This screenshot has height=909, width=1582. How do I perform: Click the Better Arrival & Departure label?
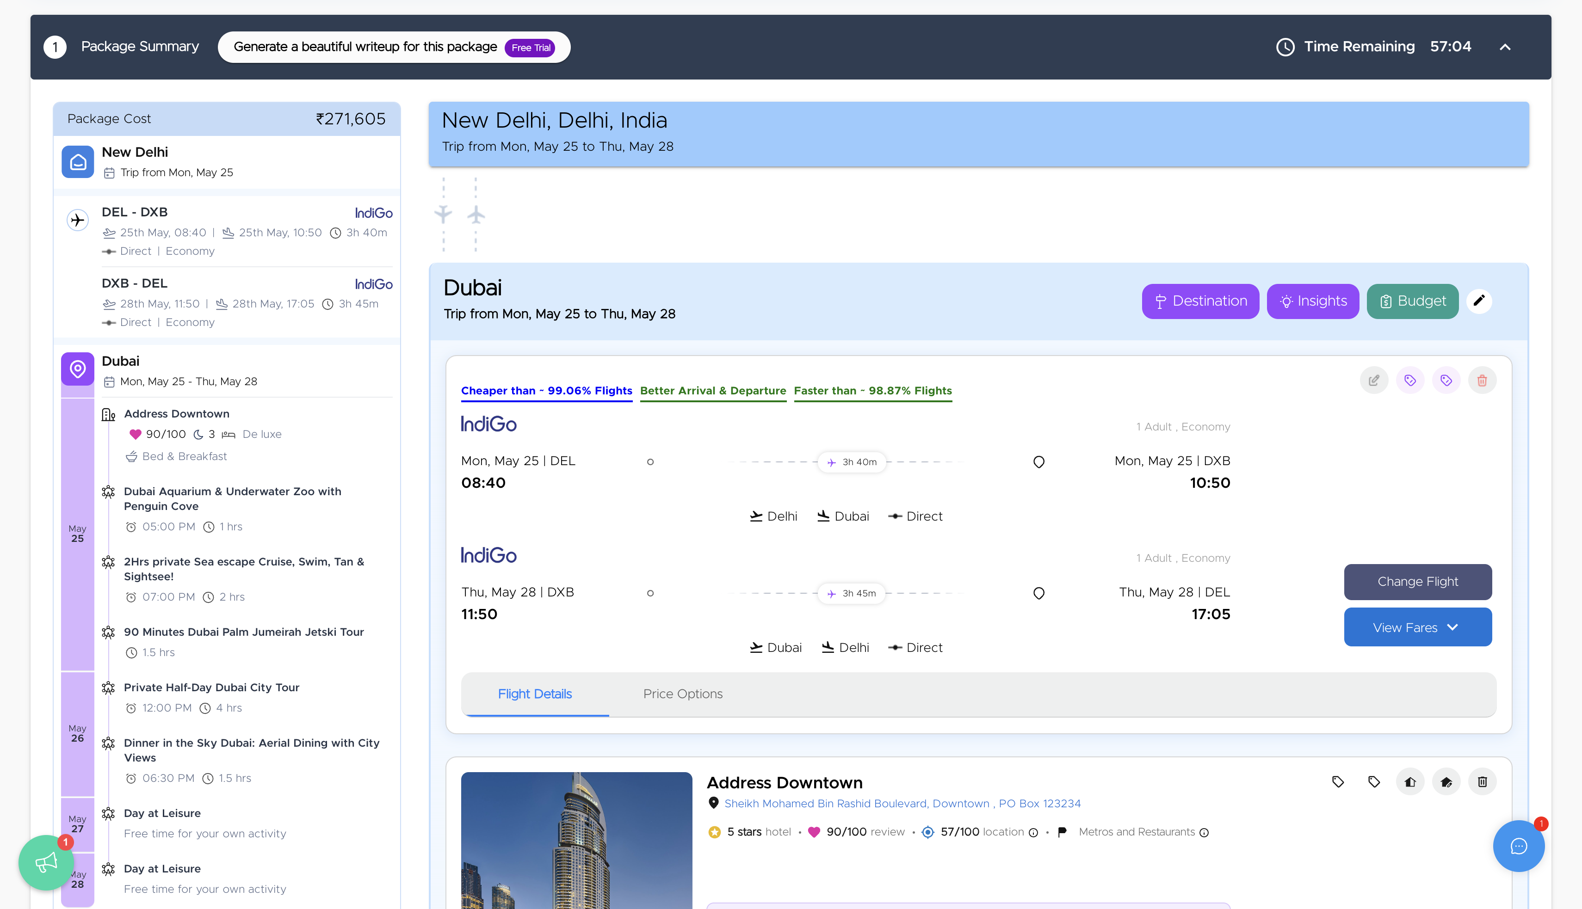tap(713, 391)
